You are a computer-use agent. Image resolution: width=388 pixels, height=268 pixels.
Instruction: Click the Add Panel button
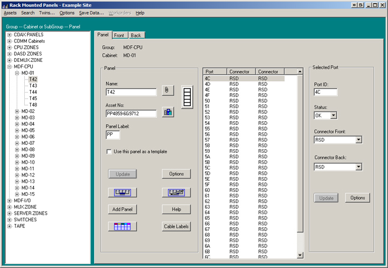pyautogui.click(x=122, y=209)
